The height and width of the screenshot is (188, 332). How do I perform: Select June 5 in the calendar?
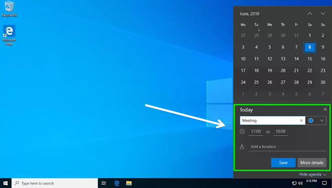[x=270, y=47]
